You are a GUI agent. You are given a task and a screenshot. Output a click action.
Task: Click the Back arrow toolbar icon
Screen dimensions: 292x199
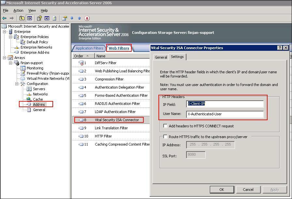tap(4, 18)
